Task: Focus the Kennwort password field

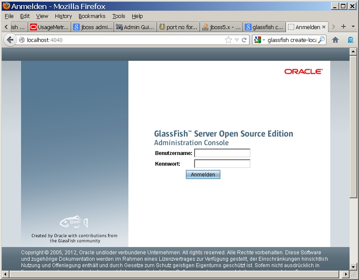Action: pyautogui.click(x=222, y=164)
